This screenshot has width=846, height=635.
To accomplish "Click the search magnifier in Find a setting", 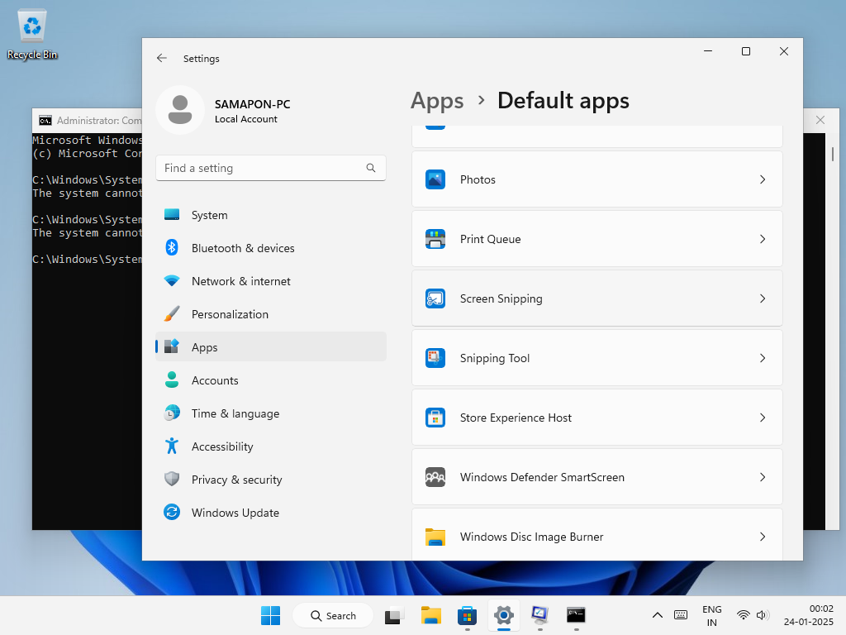I will (x=371, y=168).
